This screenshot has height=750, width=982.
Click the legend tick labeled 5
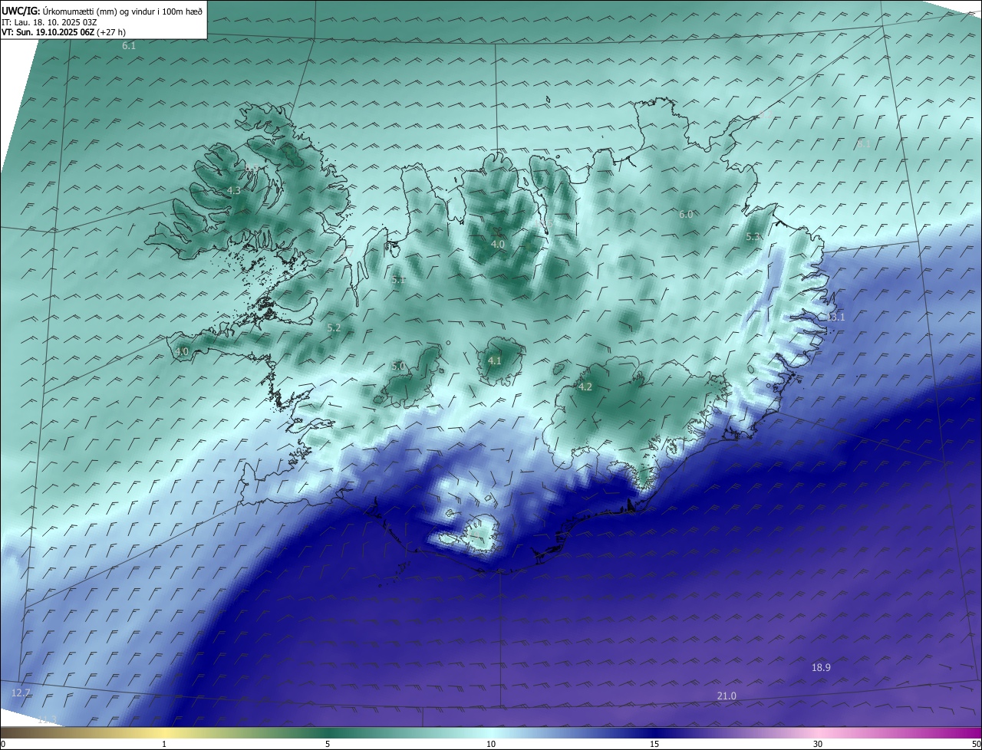pos(328,744)
